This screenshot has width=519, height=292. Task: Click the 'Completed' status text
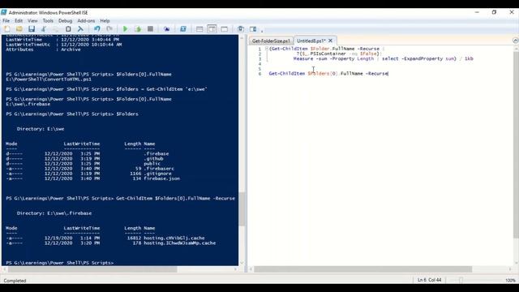pos(15,281)
